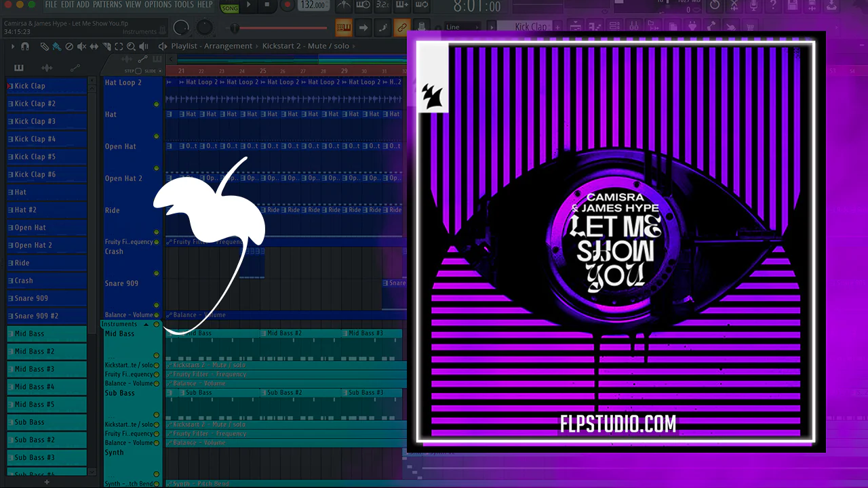Open the EDIT menu

(66, 5)
